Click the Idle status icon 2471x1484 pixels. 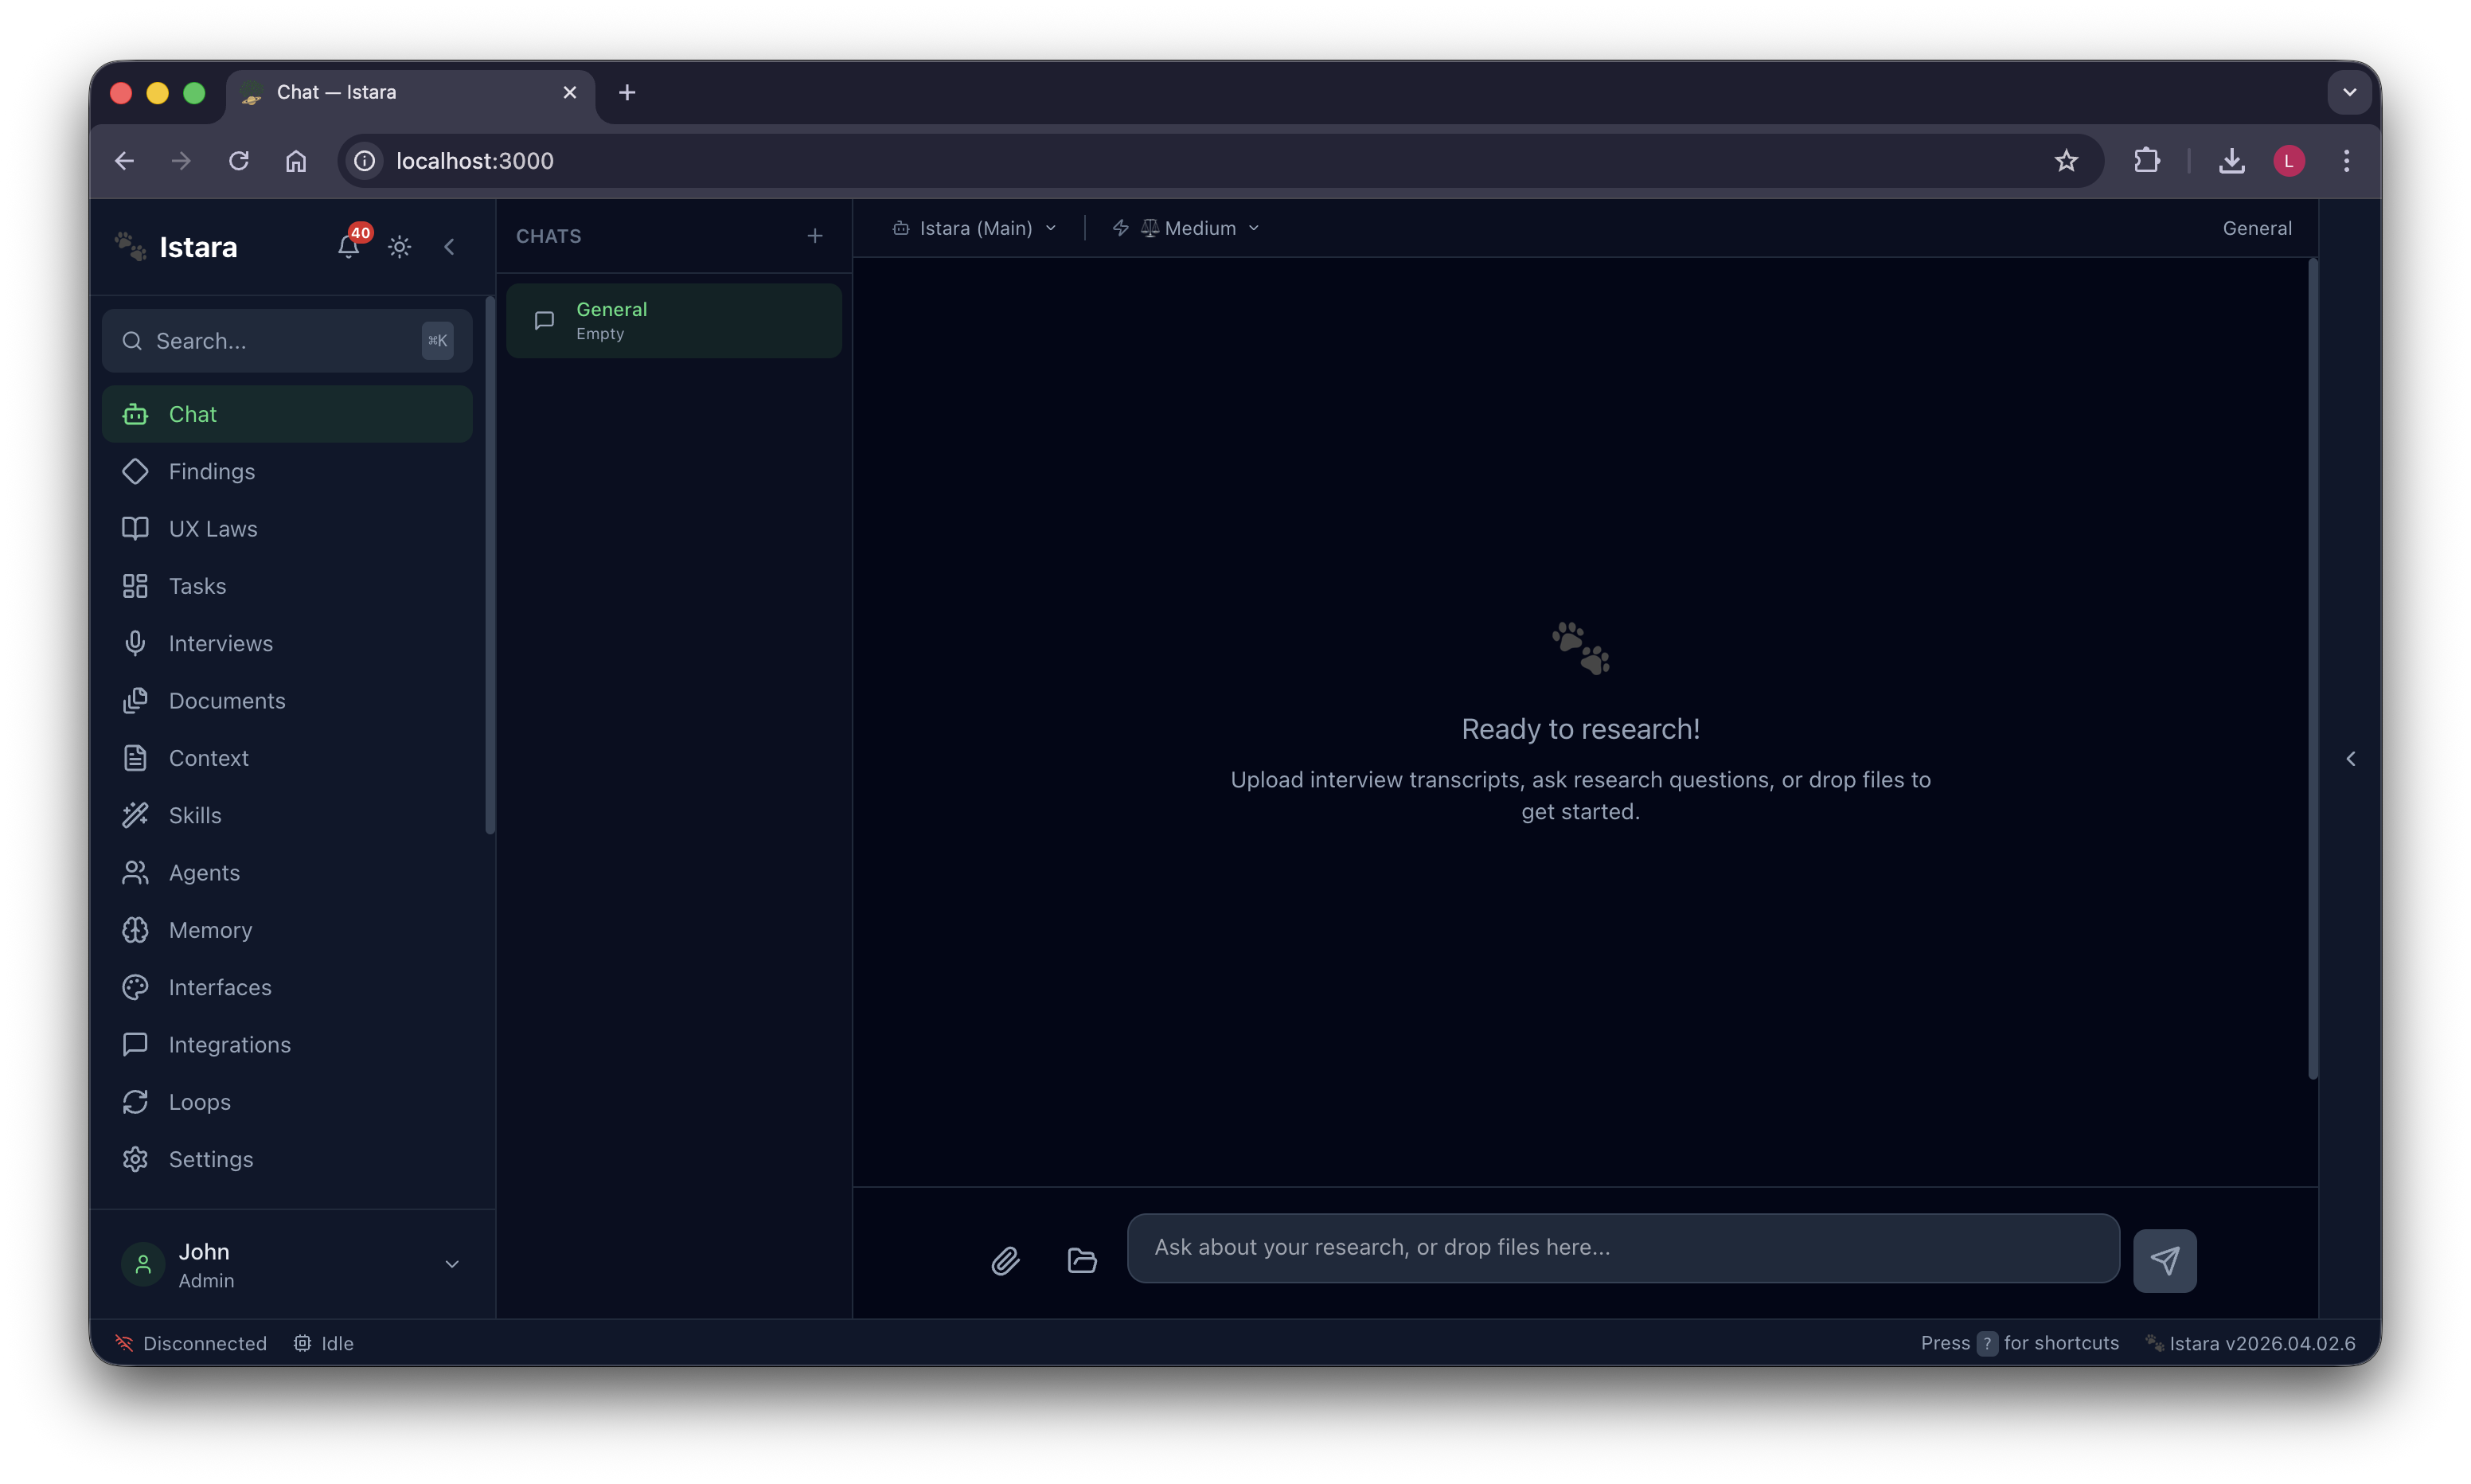pos(302,1343)
